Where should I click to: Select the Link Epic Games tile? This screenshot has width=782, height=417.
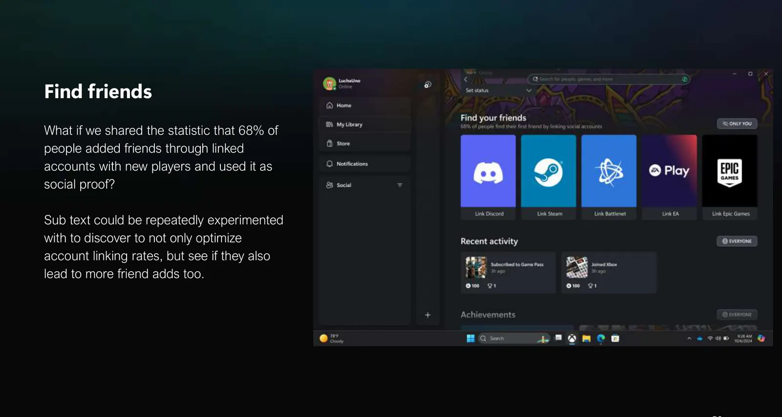pyautogui.click(x=730, y=177)
